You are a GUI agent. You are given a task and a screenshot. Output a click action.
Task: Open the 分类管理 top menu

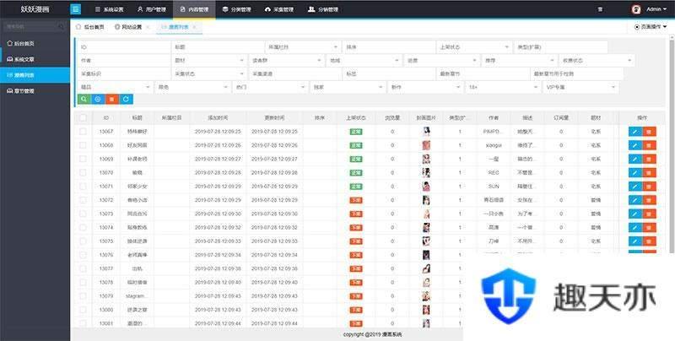click(x=237, y=9)
